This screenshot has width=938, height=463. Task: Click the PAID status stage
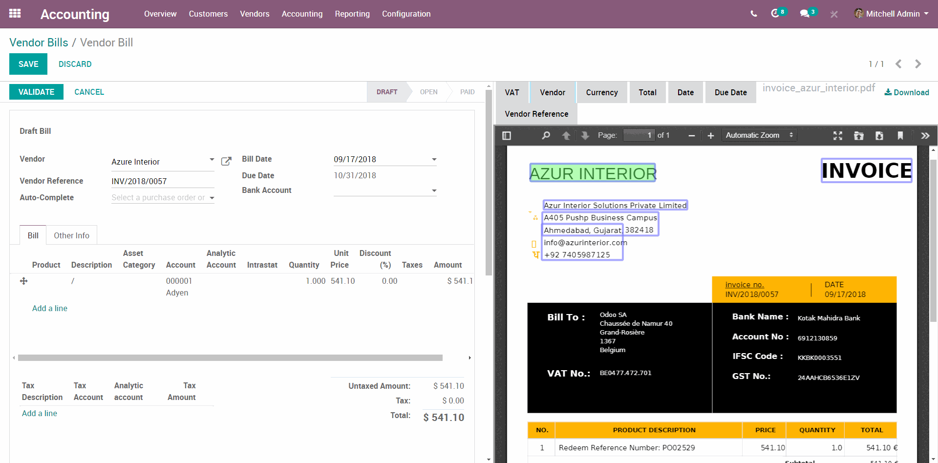click(x=467, y=92)
